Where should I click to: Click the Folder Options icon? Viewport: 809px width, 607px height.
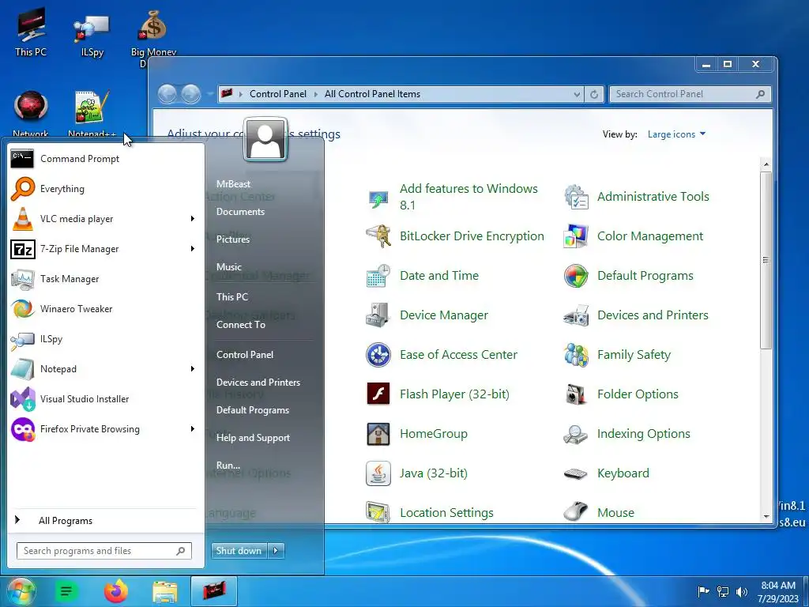click(x=575, y=394)
